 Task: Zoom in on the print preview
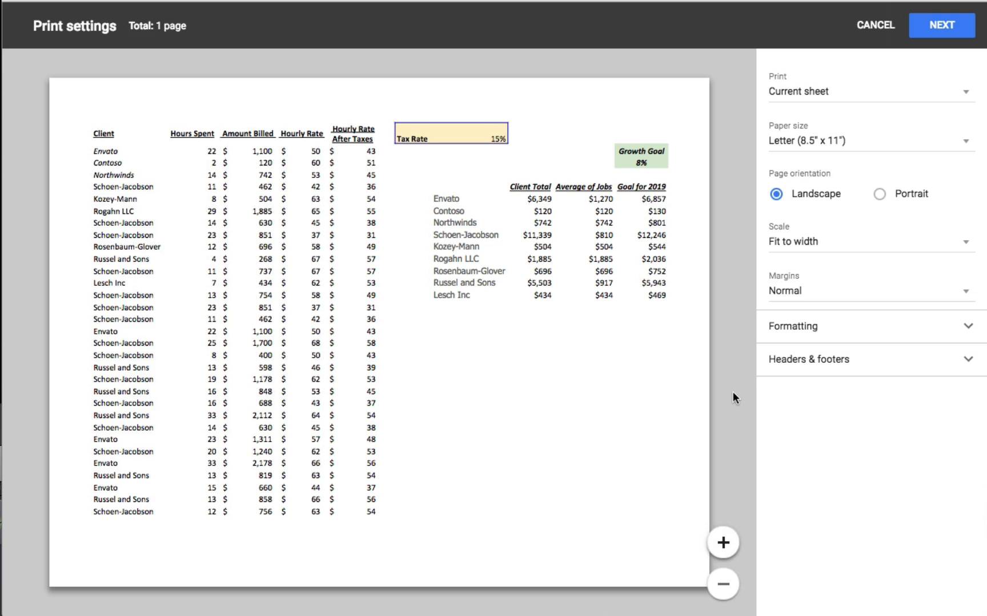click(723, 542)
